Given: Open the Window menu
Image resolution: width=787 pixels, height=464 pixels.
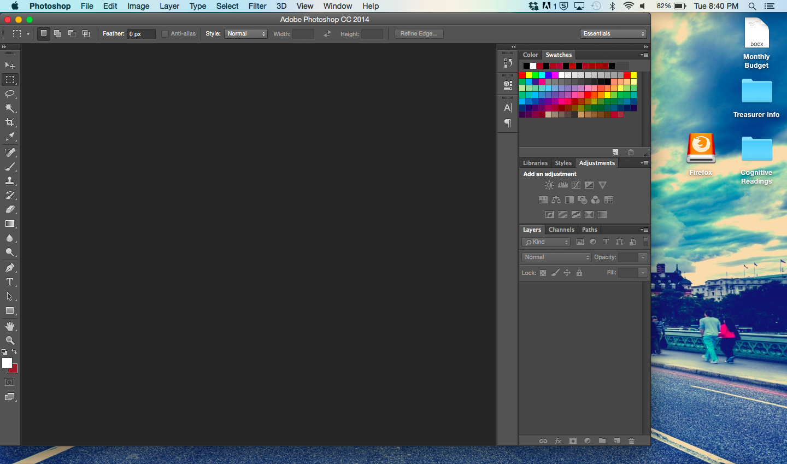Looking at the screenshot, I should pyautogui.click(x=337, y=6).
